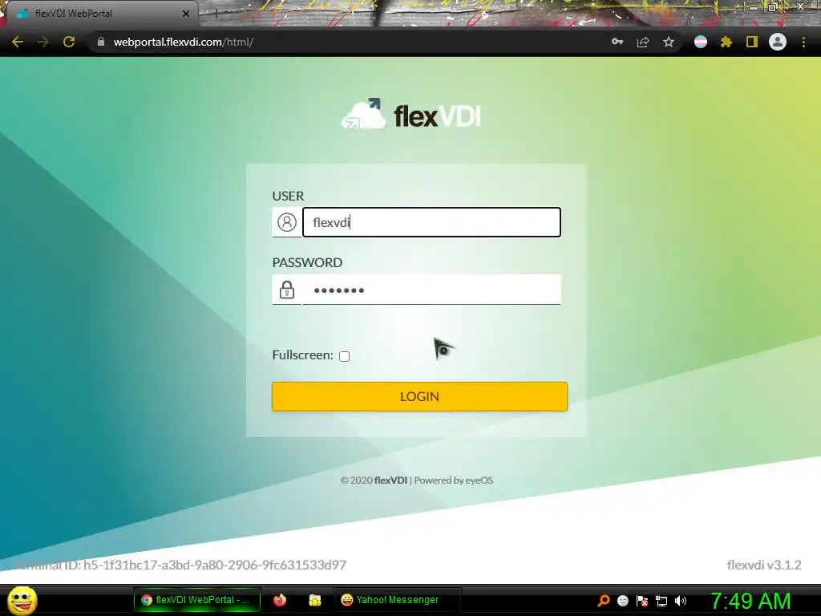Viewport: 821px width, 616px height.
Task: Reload the flexVDI WebPortal page
Action: pos(69,42)
